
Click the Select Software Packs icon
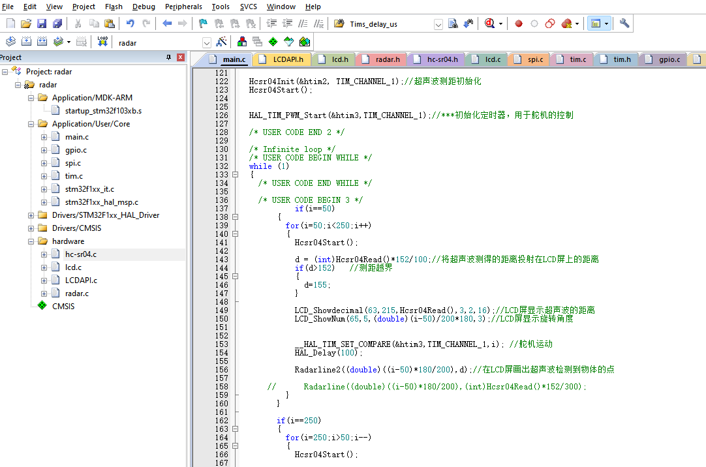tap(288, 42)
